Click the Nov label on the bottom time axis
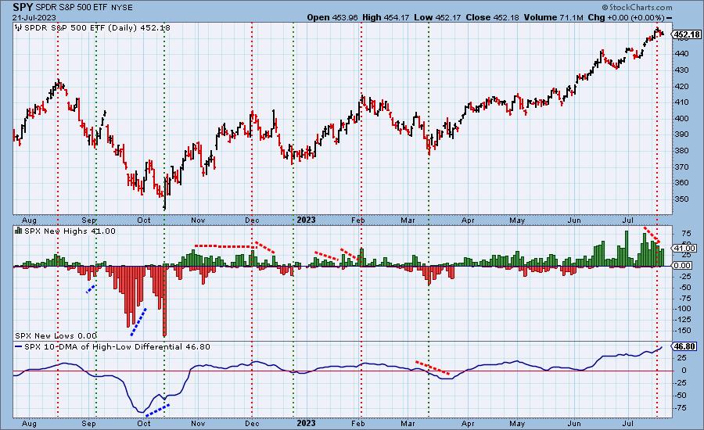Viewport: 704px width, 430px height. 198,423
